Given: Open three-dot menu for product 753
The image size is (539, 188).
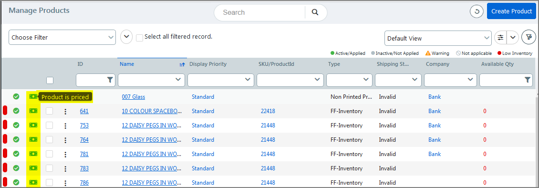Looking at the screenshot, I should pyautogui.click(x=66, y=126).
